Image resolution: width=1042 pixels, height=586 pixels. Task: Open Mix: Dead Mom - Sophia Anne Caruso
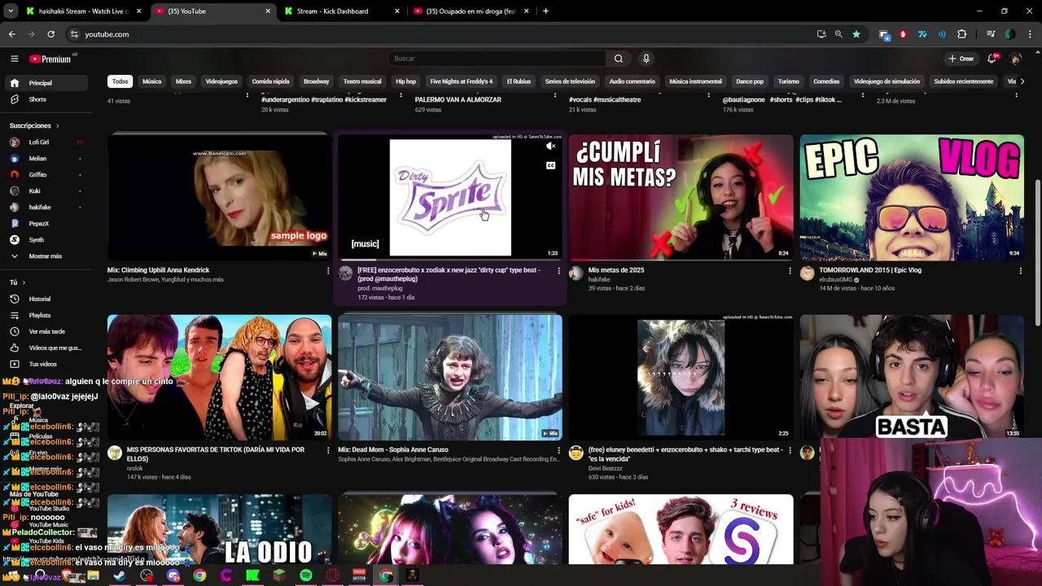[x=393, y=449]
